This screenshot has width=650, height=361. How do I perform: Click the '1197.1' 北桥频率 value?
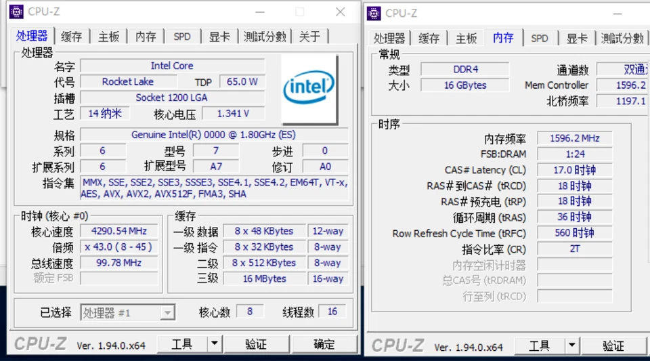coord(623,101)
